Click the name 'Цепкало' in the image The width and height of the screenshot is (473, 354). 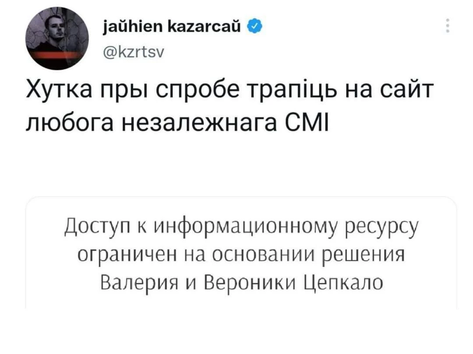pyautogui.click(x=343, y=283)
